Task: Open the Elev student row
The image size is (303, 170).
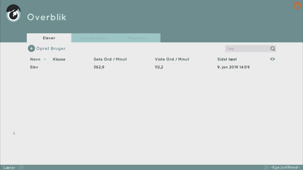Action: tap(151, 67)
